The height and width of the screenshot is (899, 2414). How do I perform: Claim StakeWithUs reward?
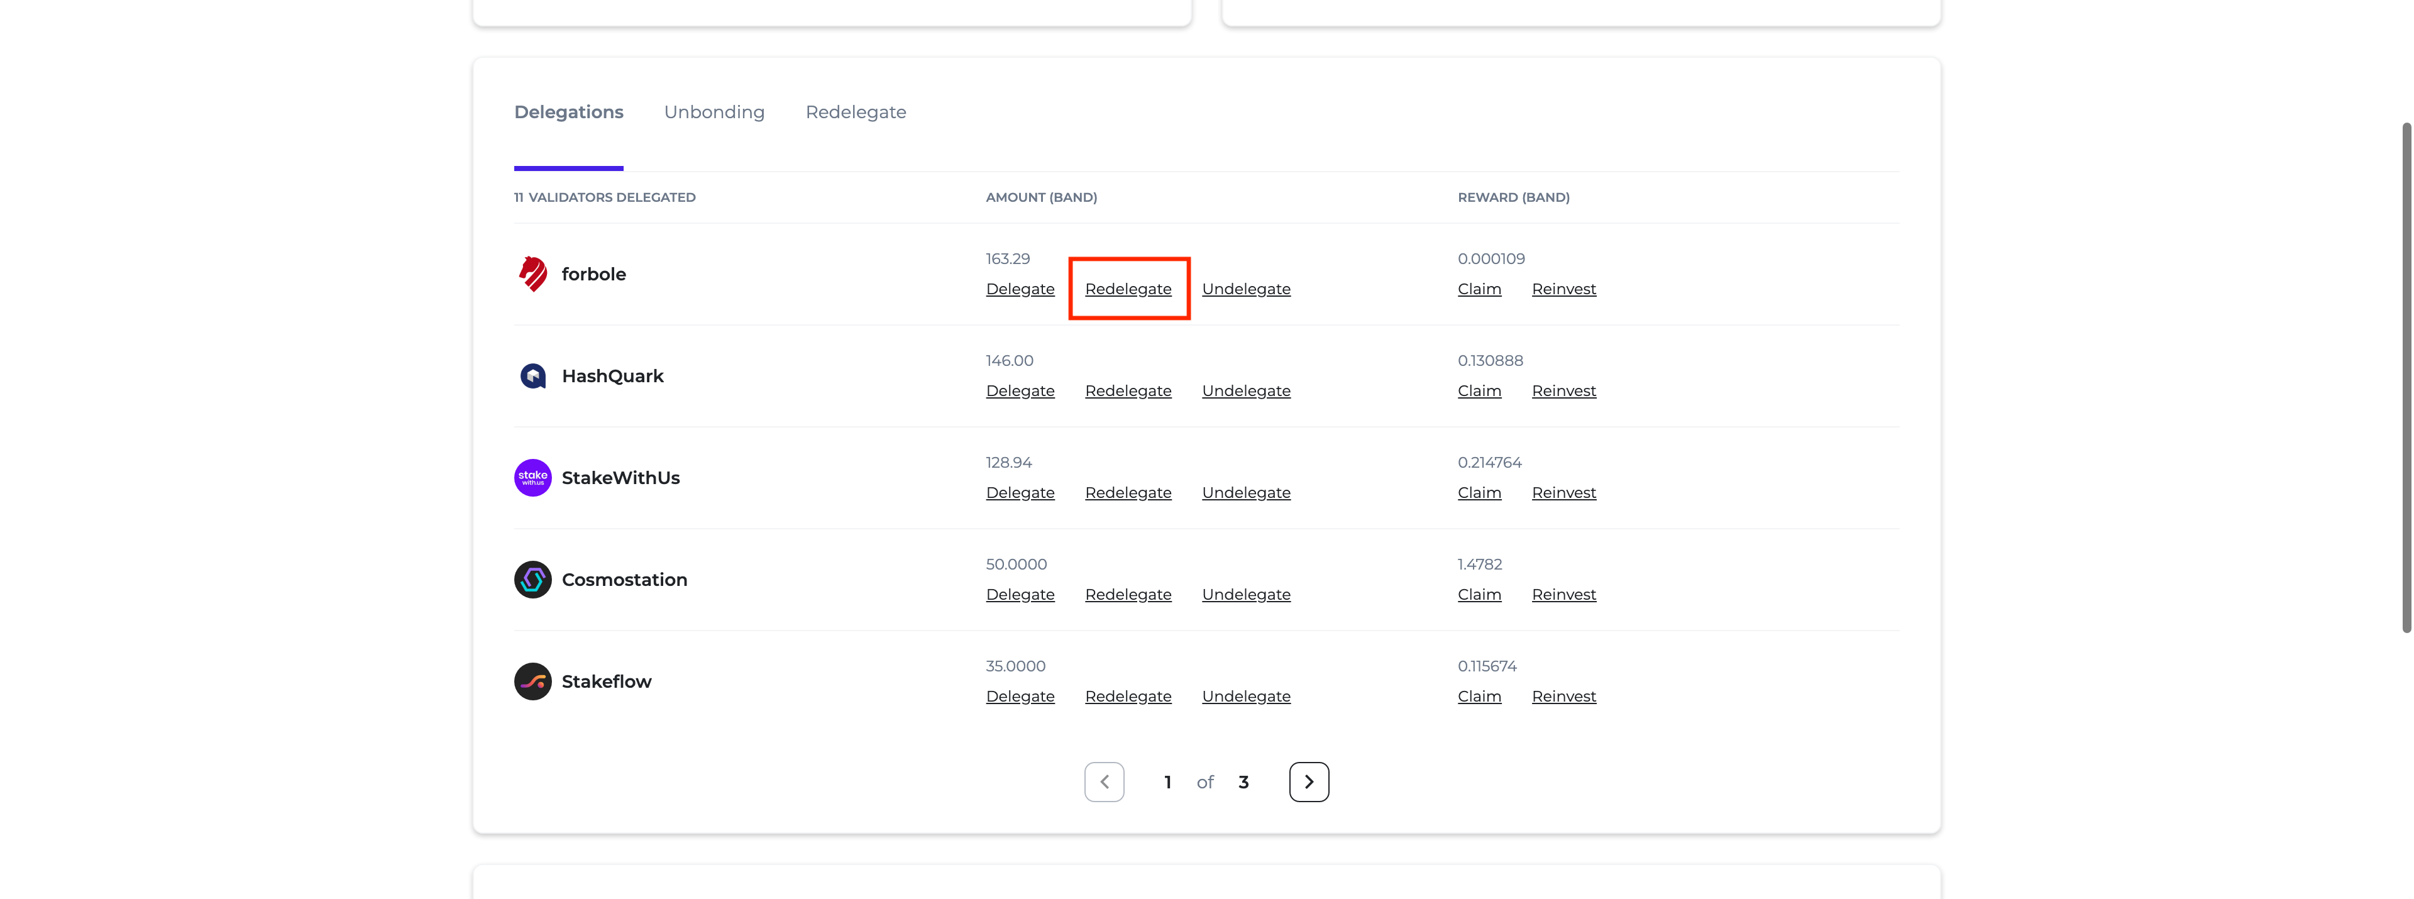click(x=1480, y=493)
